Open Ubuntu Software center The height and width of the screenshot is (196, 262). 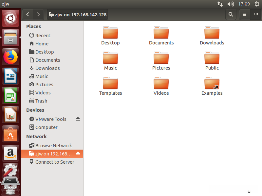tap(10, 134)
